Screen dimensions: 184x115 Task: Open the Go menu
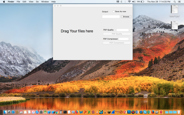[37, 2]
